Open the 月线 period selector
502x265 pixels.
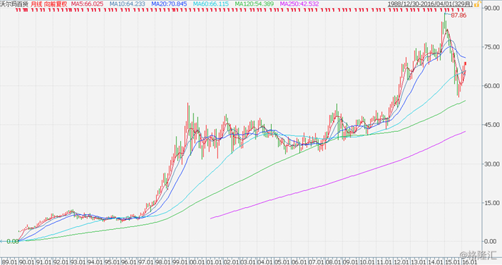click(36, 4)
